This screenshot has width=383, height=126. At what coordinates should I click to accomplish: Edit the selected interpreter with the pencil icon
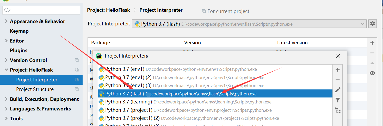click(338, 90)
